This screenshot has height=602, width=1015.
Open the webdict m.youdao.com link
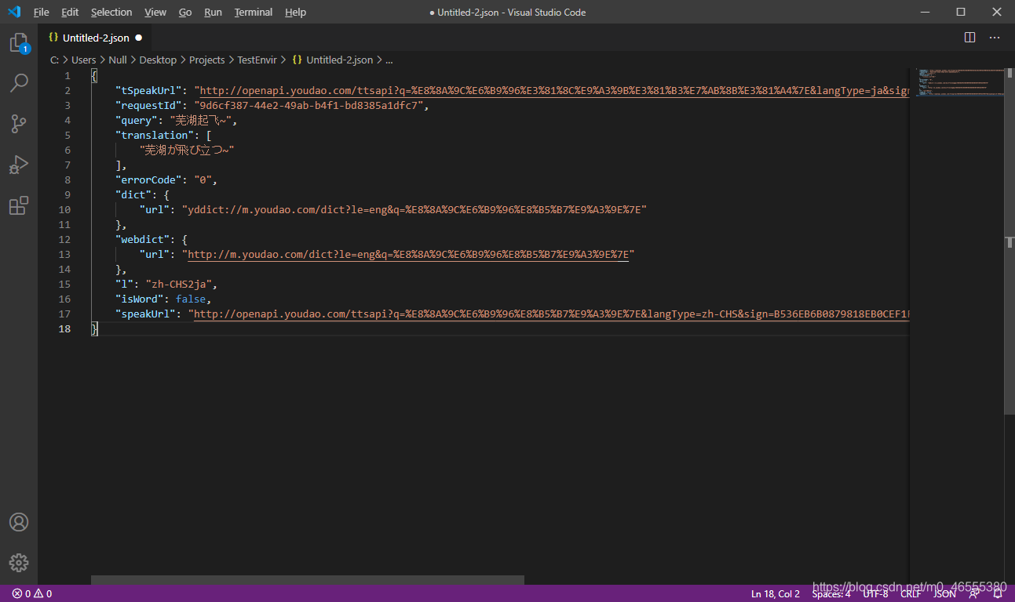tap(408, 255)
